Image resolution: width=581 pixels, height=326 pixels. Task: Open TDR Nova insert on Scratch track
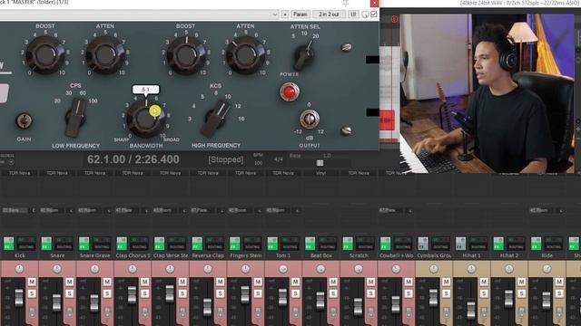[359, 173]
